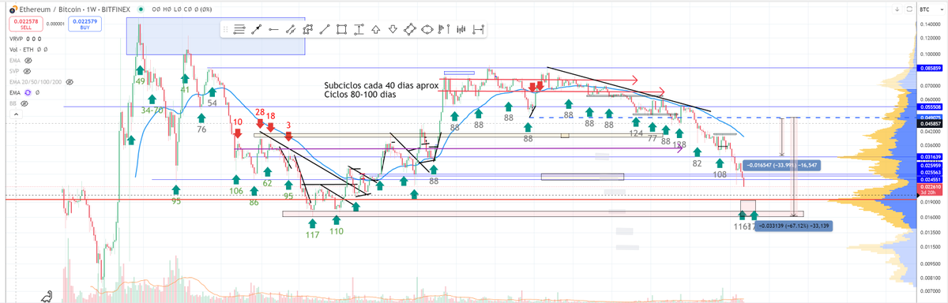This screenshot has height=303, width=948.
Task: Toggle visibility of the SVP indicator
Action: pyautogui.click(x=28, y=70)
